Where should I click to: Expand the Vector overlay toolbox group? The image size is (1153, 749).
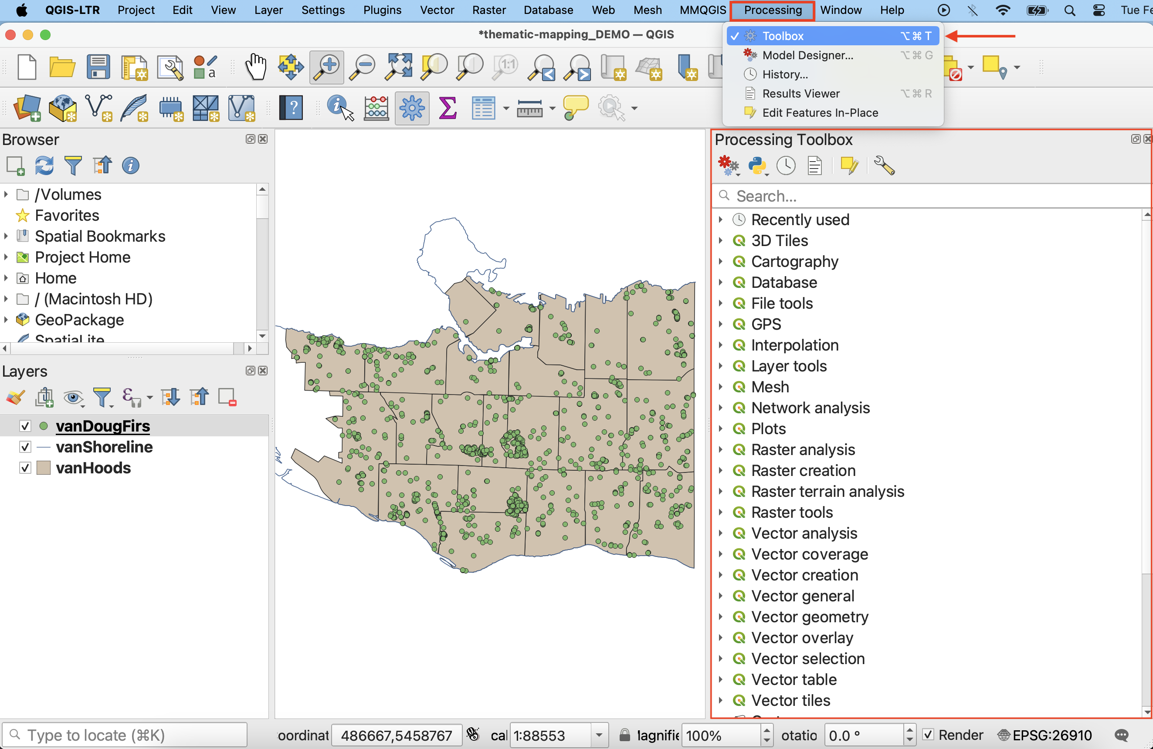721,638
